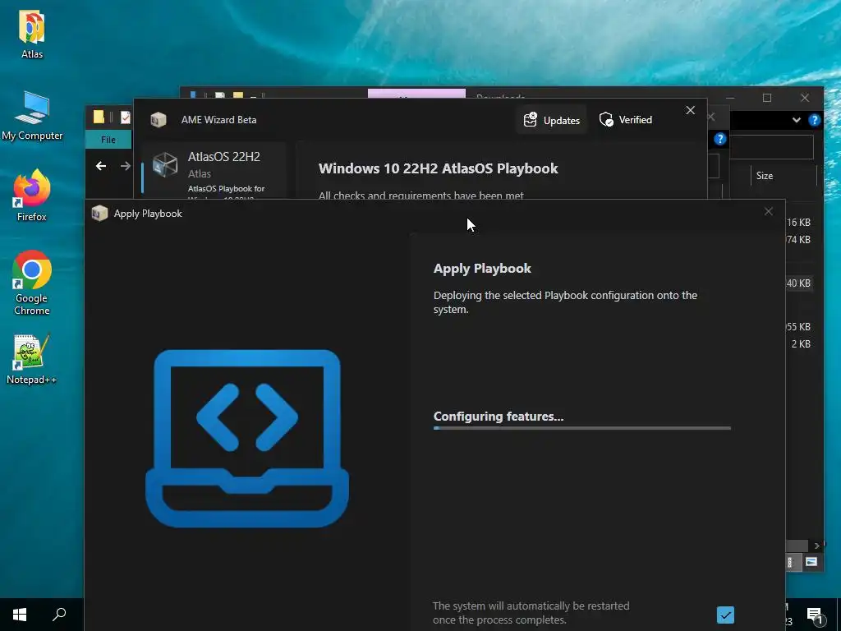Expand Explorer ribbon chevron
The image size is (841, 631).
click(797, 120)
